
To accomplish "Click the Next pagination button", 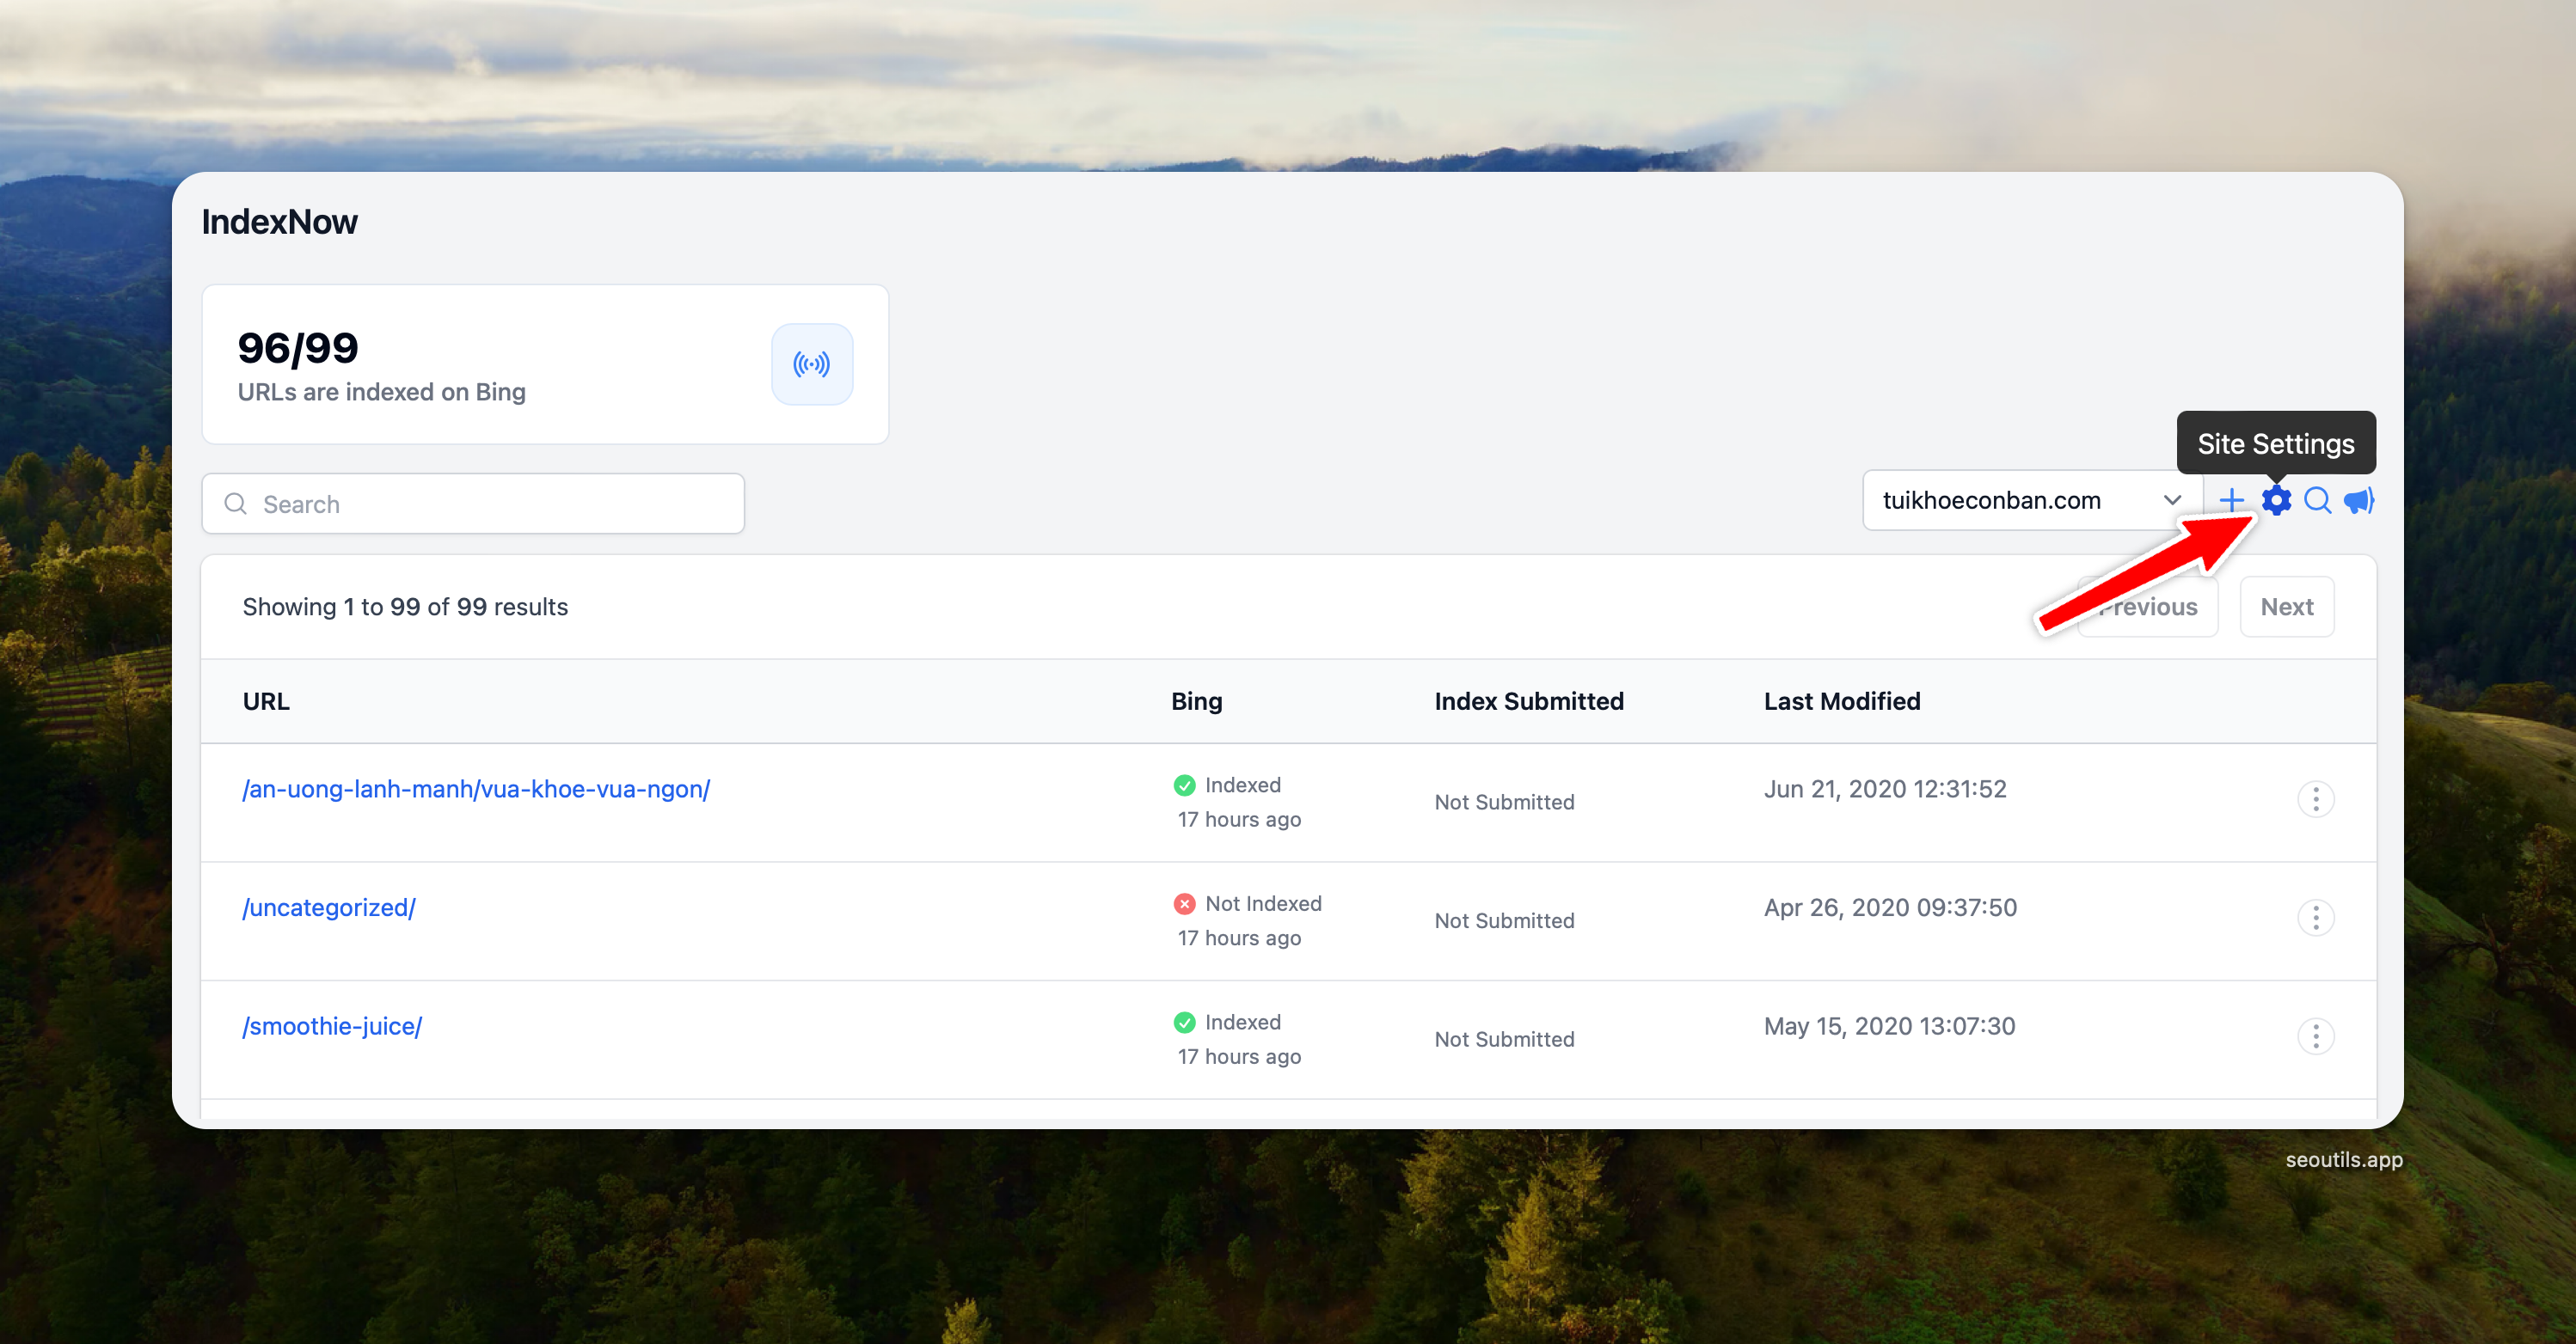I will point(2286,607).
